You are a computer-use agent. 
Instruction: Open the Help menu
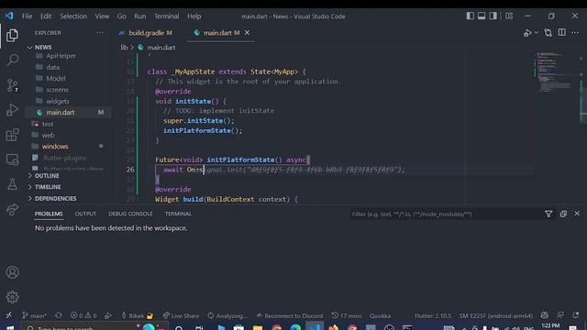[194, 16]
